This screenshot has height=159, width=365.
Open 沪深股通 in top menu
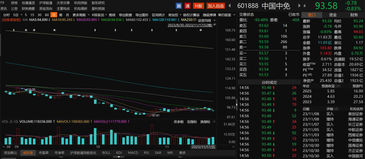pos(46,3)
